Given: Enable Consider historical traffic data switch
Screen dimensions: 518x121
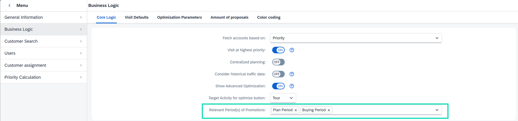Looking at the screenshot, I should [278, 74].
